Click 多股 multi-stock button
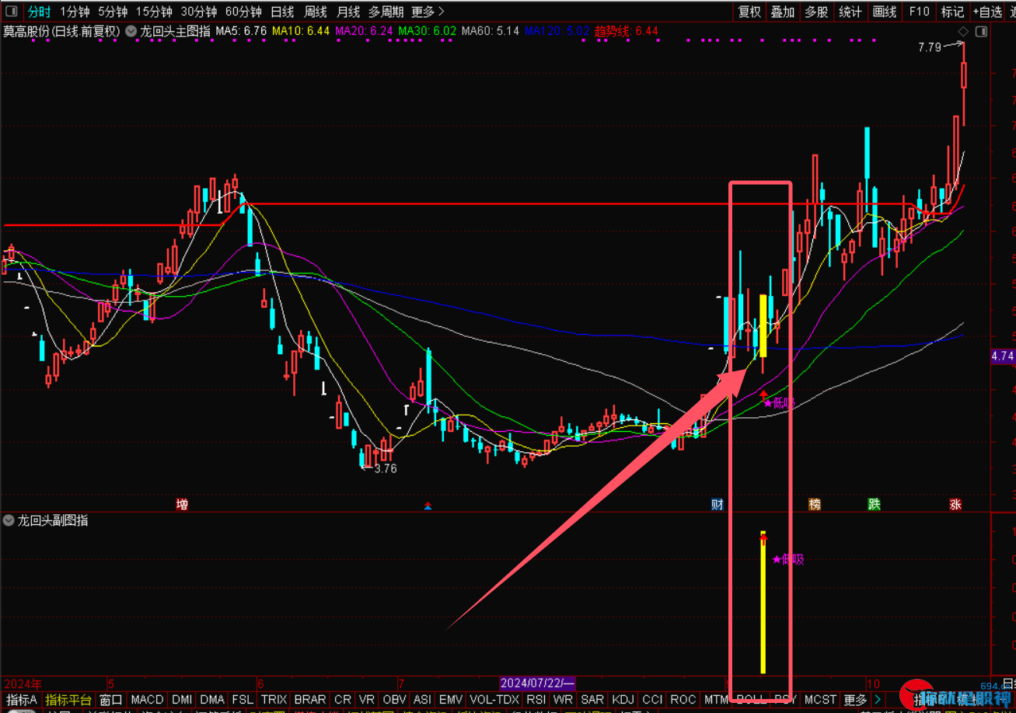The image size is (1016, 713). click(x=816, y=12)
